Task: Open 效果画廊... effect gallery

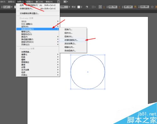Action: (38, 52)
